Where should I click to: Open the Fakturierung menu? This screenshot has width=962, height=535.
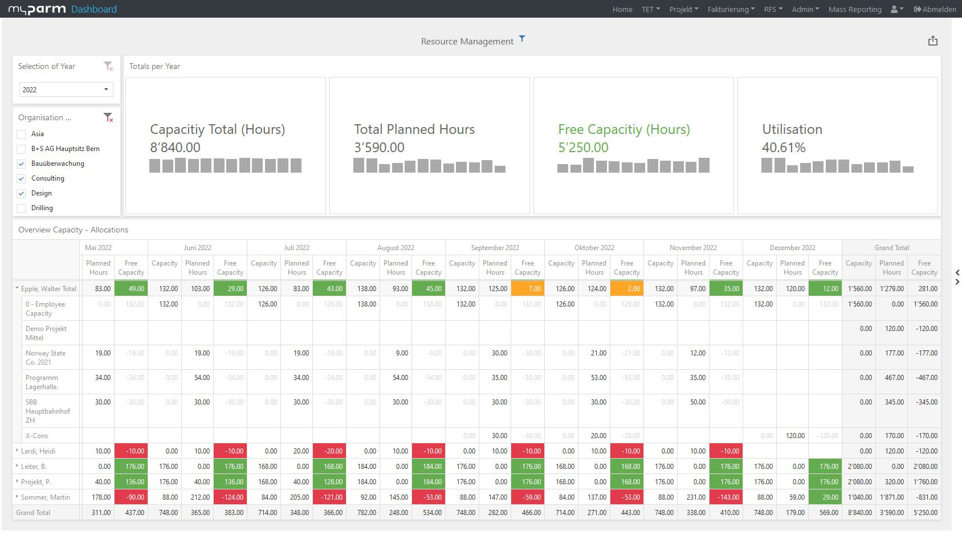tap(731, 9)
